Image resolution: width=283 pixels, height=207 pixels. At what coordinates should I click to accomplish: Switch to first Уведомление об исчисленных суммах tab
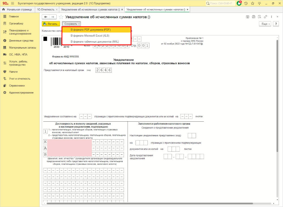tap(91, 9)
